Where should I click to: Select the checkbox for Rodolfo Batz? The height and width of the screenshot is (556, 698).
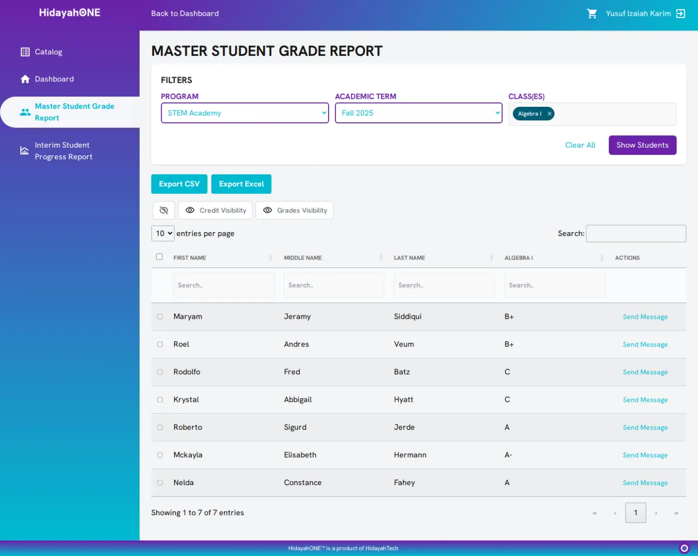click(160, 372)
